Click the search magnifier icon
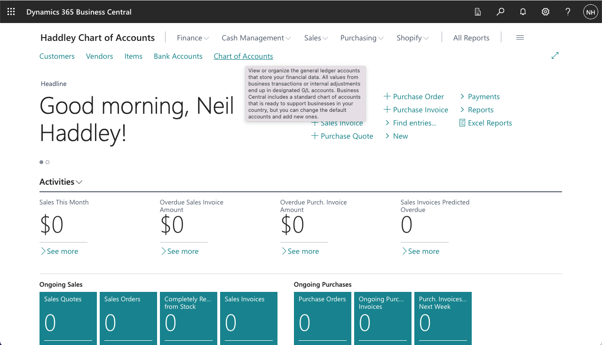Viewport: 602px width, 345px height. (500, 12)
